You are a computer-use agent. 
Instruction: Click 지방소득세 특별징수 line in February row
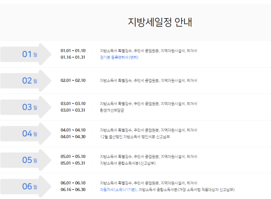pos(149,80)
